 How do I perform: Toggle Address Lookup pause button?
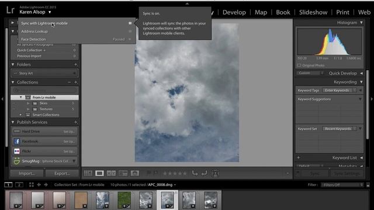coord(130,31)
